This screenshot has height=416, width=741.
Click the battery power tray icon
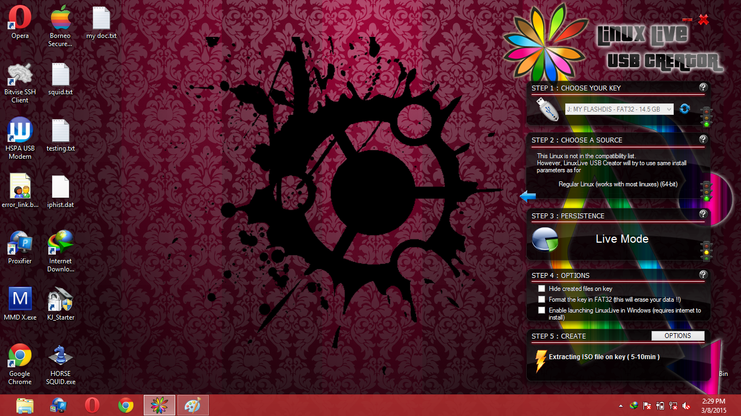pyautogui.click(x=660, y=405)
